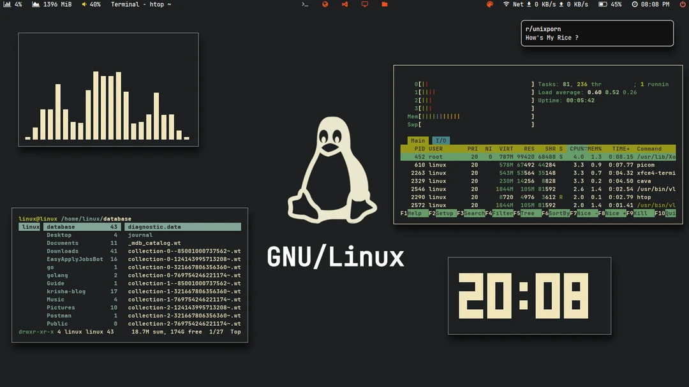Open the media player icon in the top bar

coord(345,4)
